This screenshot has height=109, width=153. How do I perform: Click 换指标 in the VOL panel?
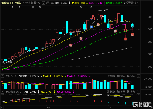pyautogui.click(x=131, y=76)
